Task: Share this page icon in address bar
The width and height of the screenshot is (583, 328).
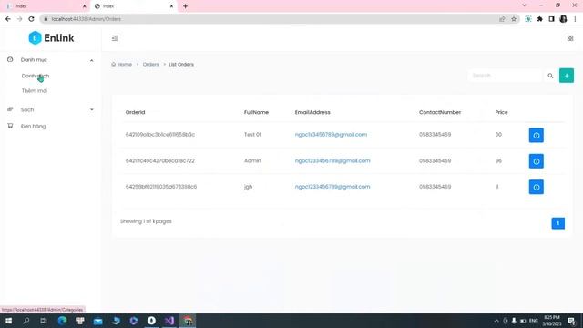Action: click(502, 19)
